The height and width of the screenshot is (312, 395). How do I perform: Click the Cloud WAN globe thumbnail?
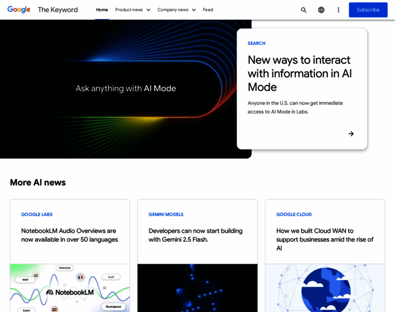(325, 288)
